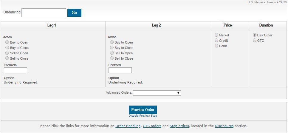
Task: Choose Day Order duration
Action: click(x=255, y=35)
